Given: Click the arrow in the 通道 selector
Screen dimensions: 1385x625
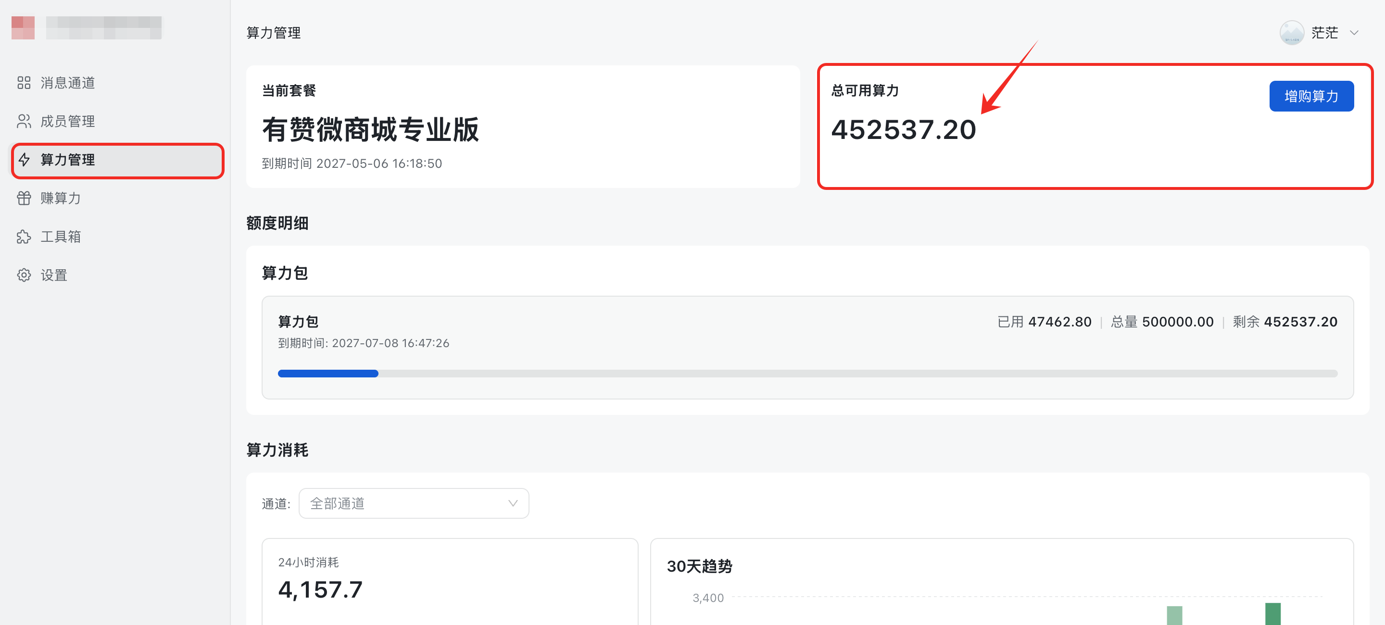Looking at the screenshot, I should (513, 503).
